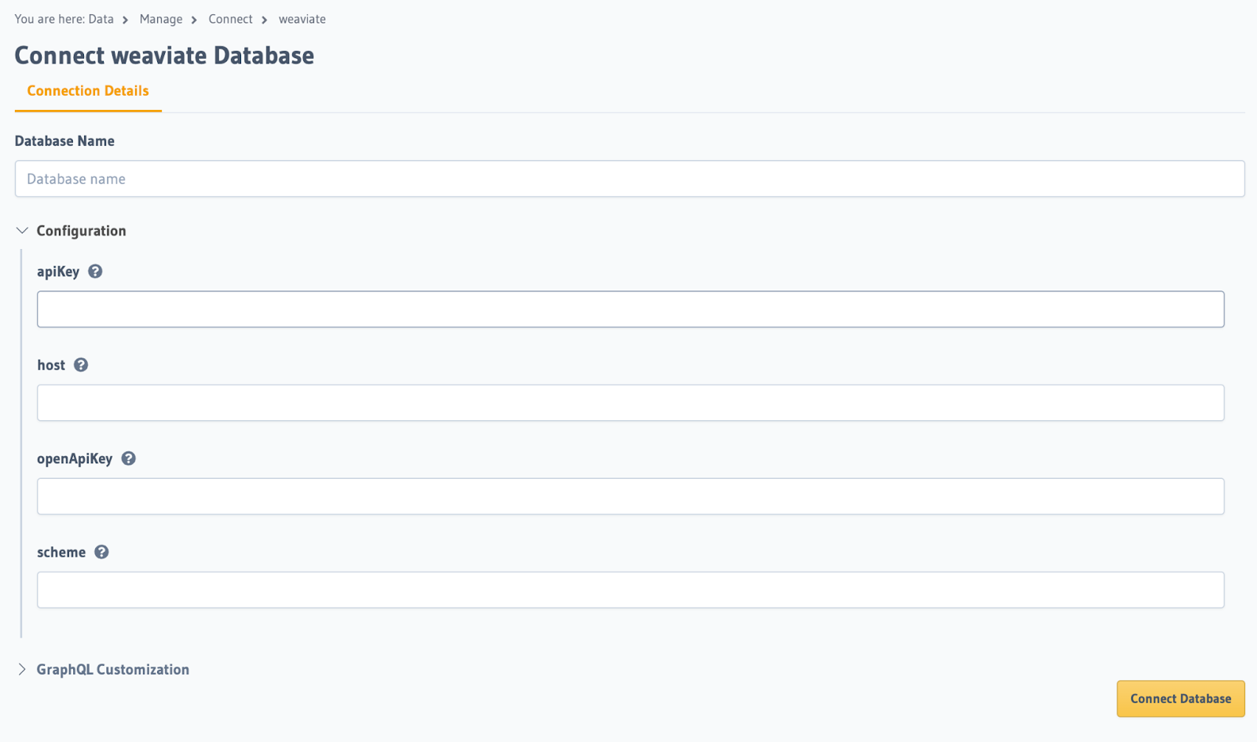The height and width of the screenshot is (742, 1257).
Task: Go to Data from the breadcrumb
Action: (x=101, y=19)
